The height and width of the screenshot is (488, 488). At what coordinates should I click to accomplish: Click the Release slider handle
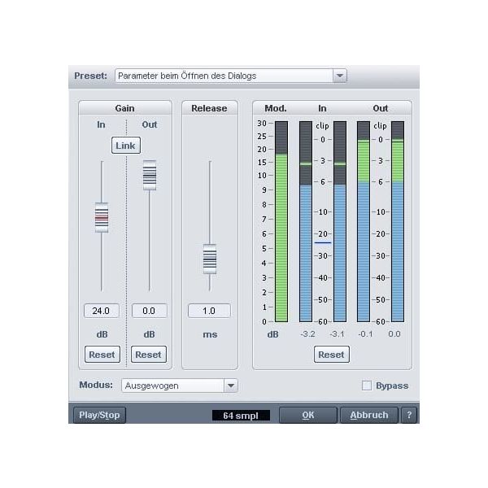(x=210, y=259)
